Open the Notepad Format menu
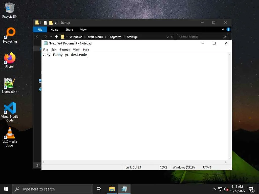259x194 pixels. [x=65, y=50]
